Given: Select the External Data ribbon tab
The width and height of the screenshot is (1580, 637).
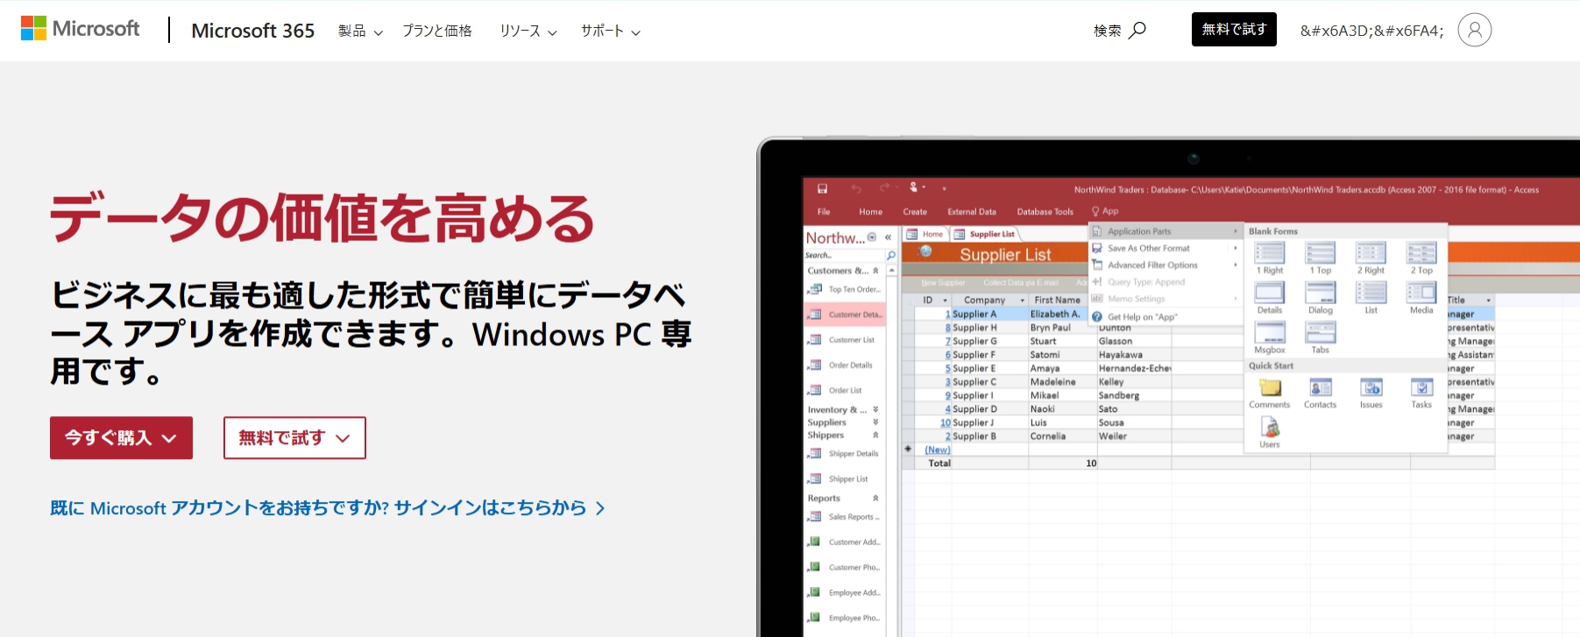Looking at the screenshot, I should (971, 212).
